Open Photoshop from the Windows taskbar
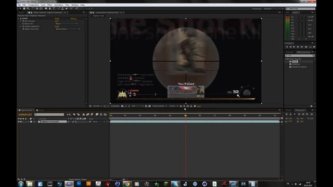333x187 pixels. [x=79, y=184]
